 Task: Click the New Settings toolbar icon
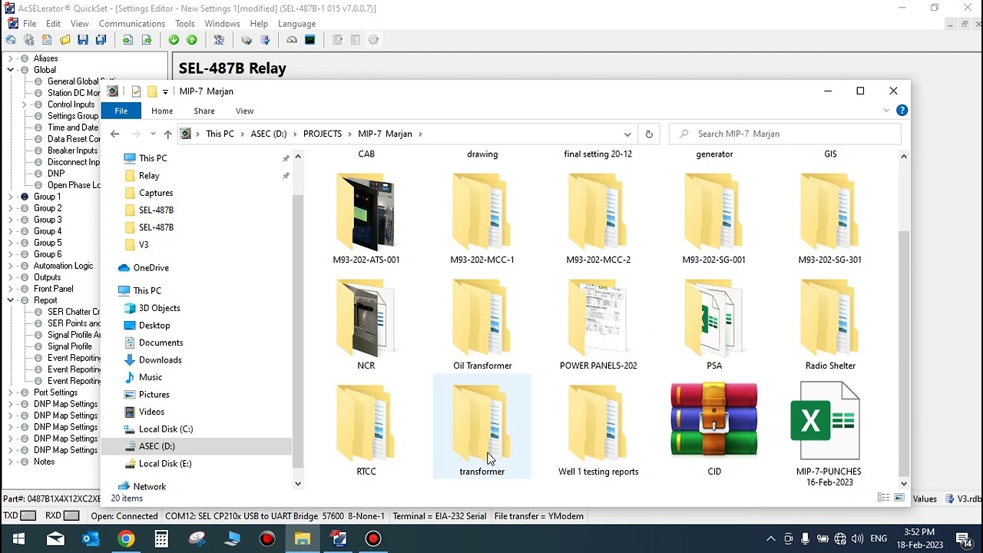click(x=47, y=40)
